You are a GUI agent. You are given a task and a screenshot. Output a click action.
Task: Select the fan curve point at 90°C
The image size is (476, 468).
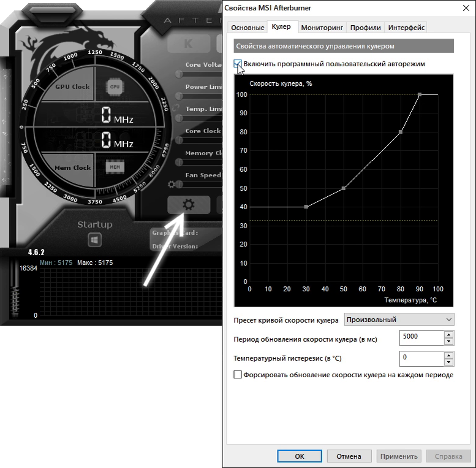click(420, 95)
